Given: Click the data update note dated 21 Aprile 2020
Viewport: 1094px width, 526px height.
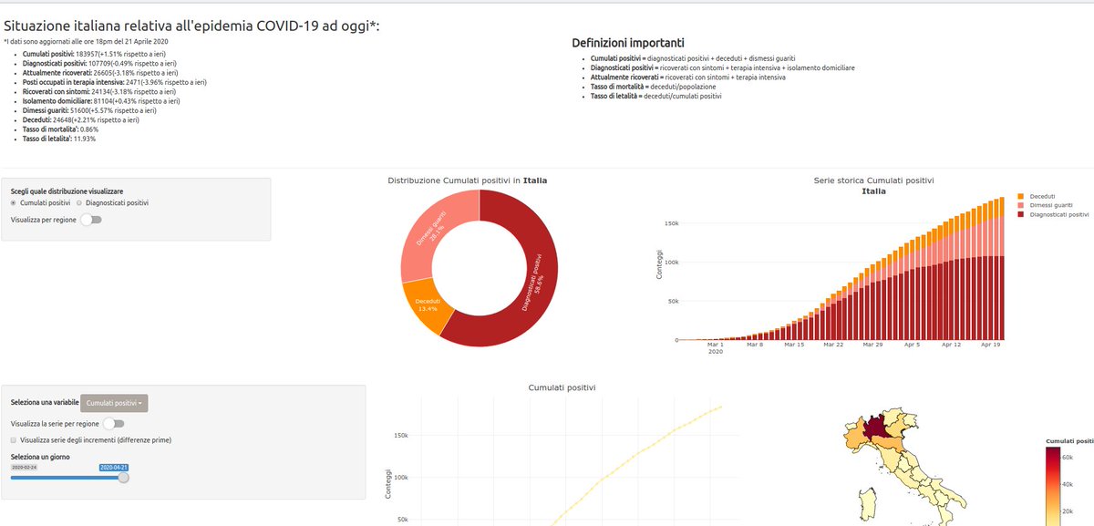Looking at the screenshot, I should point(86,41).
